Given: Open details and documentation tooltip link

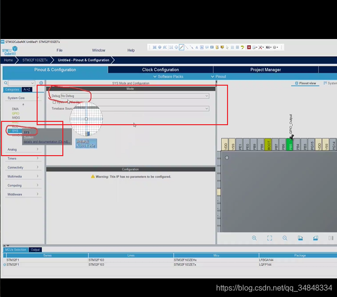Looking at the screenshot, I should (47, 142).
